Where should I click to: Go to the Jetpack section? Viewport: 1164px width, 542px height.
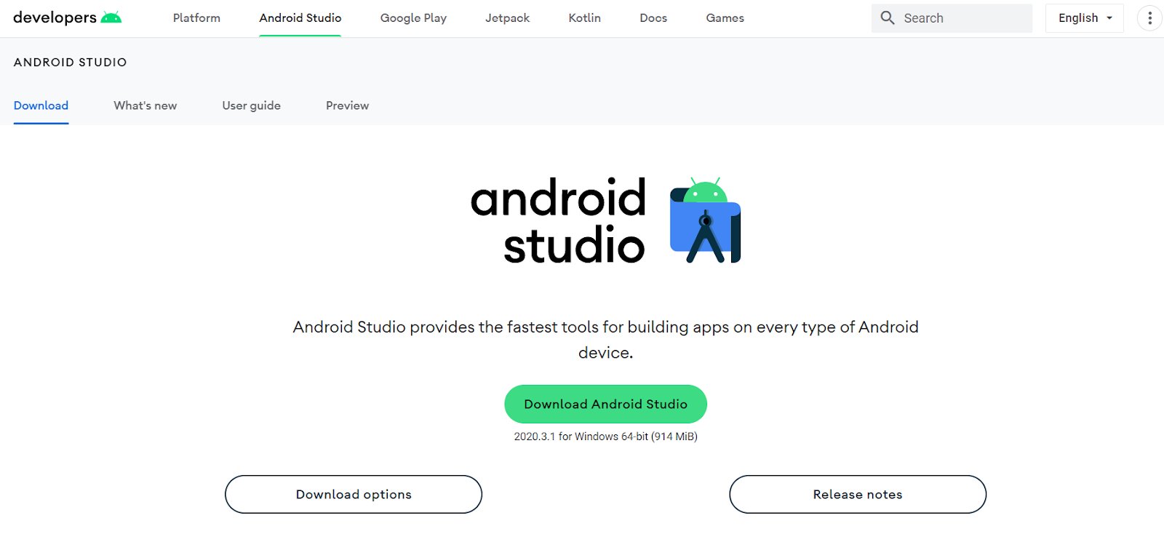click(508, 18)
